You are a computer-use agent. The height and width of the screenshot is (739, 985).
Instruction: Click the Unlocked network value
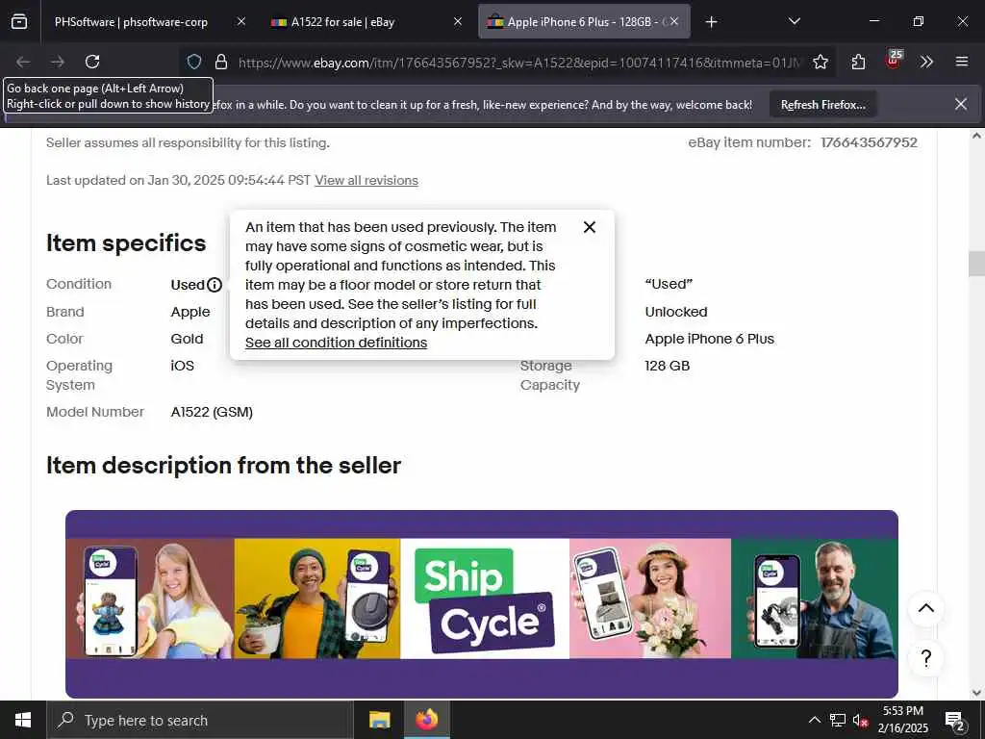click(676, 312)
